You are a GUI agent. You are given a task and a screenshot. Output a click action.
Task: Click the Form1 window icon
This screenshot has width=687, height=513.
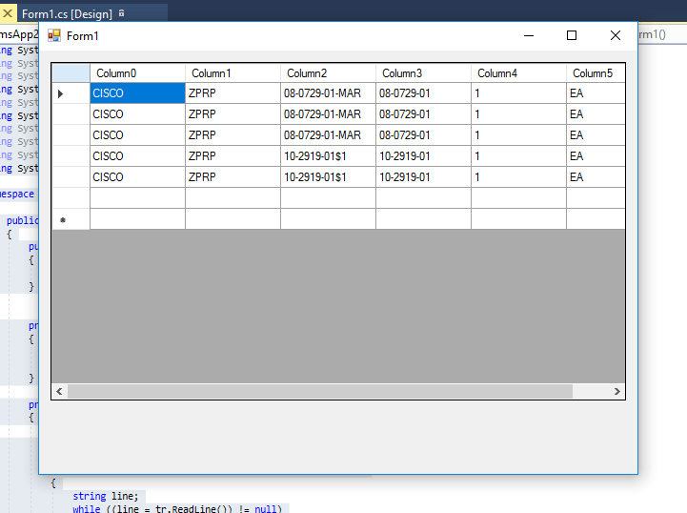click(x=54, y=35)
